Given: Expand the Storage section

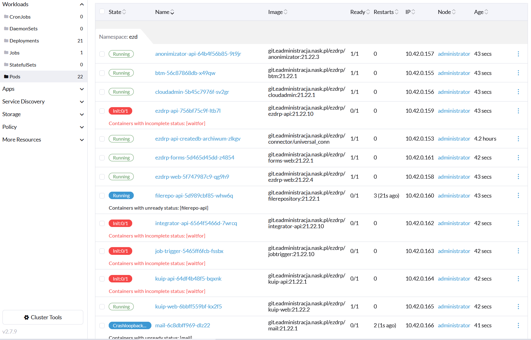Looking at the screenshot, I should [x=82, y=114].
